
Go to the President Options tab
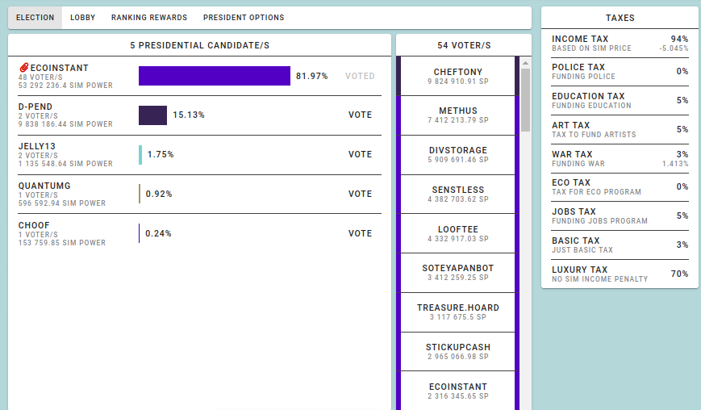click(x=244, y=18)
